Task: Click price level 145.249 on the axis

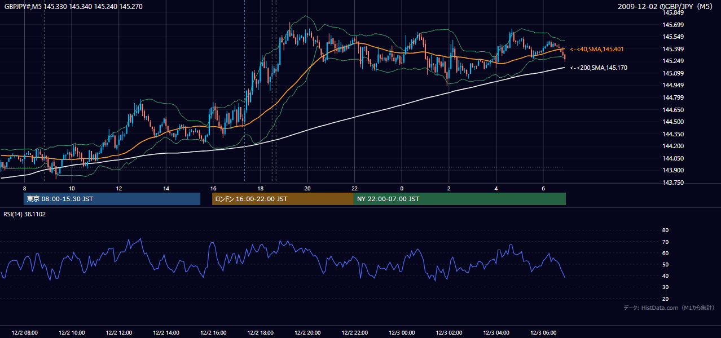Action: (672, 61)
